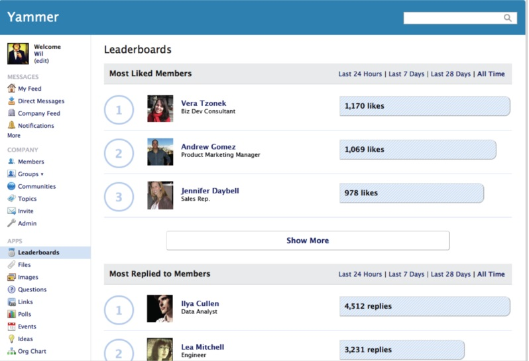Open the Ideas app
The width and height of the screenshot is (529, 361).
click(26, 338)
